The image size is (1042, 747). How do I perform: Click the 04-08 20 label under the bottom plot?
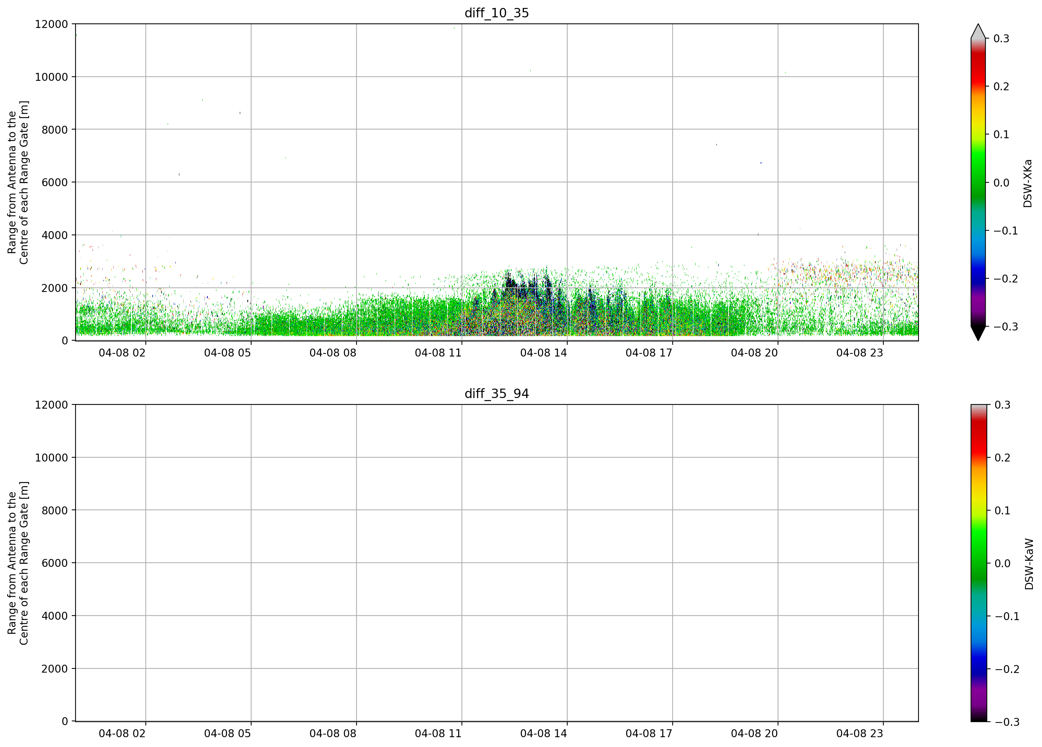754,734
